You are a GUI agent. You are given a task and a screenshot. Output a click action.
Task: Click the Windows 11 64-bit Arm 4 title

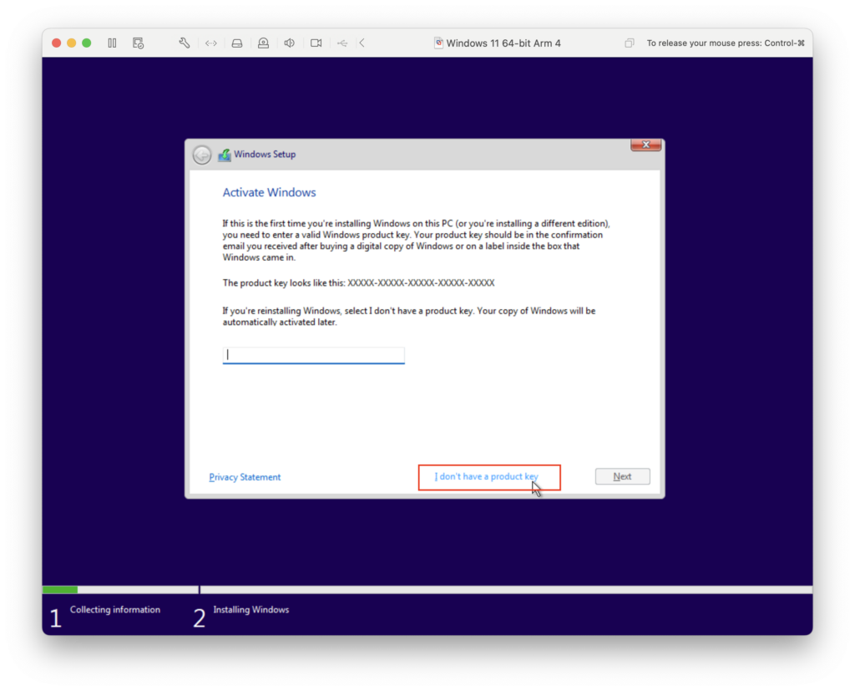[x=503, y=43]
